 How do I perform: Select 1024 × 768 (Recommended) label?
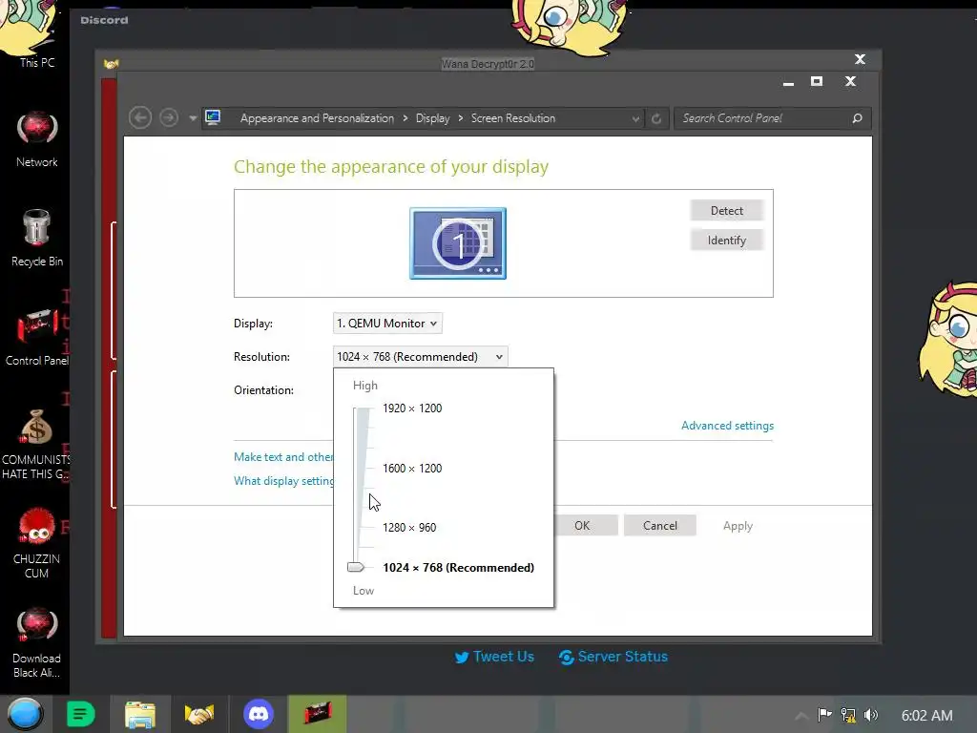click(x=458, y=568)
